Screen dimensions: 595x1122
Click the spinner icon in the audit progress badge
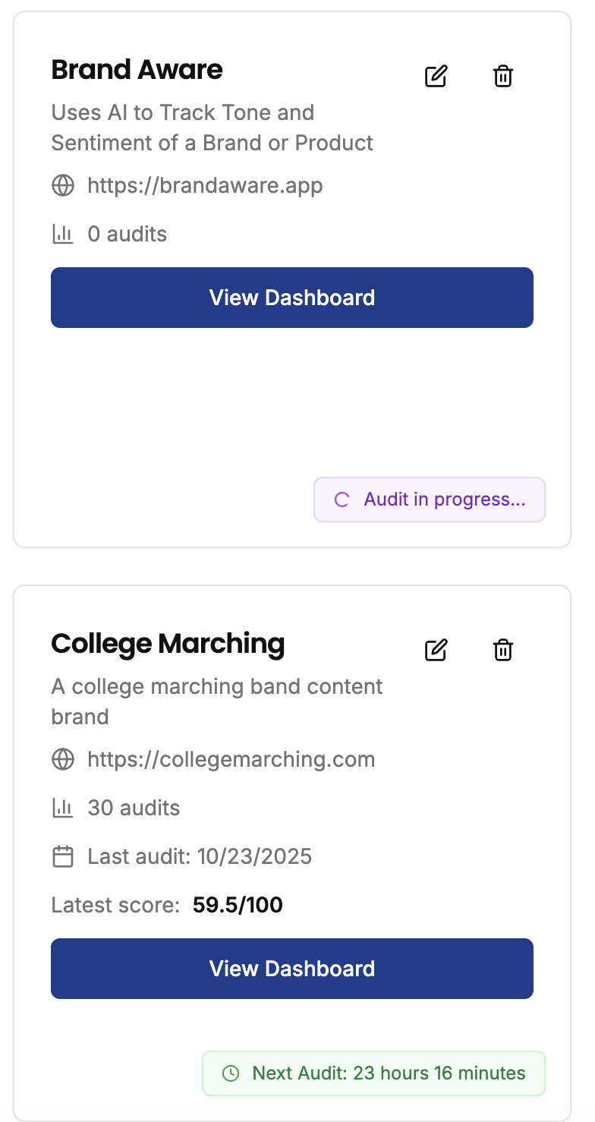point(342,500)
